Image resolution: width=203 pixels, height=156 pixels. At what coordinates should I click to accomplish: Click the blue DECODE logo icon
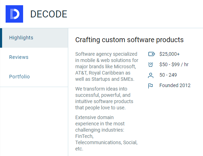pos(14,14)
